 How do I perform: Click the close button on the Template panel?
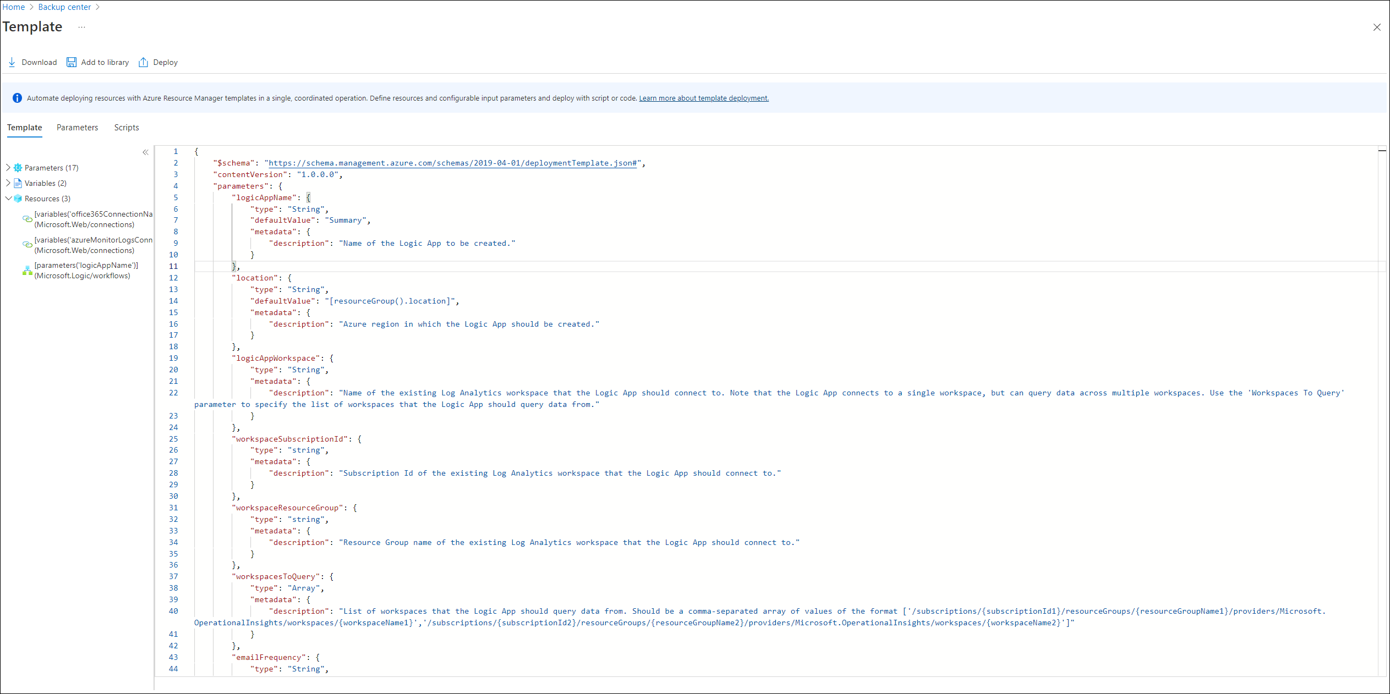1377,26
